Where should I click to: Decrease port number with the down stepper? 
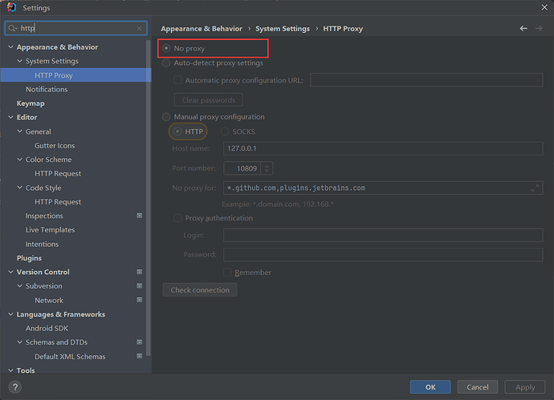pyautogui.click(x=267, y=172)
